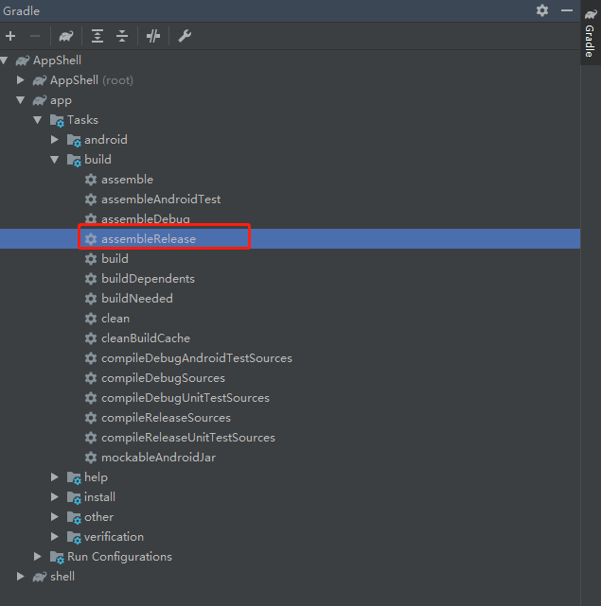Image resolution: width=601 pixels, height=606 pixels.
Task: Select compileDebugAndroidTestSources task
Action: [x=197, y=358]
